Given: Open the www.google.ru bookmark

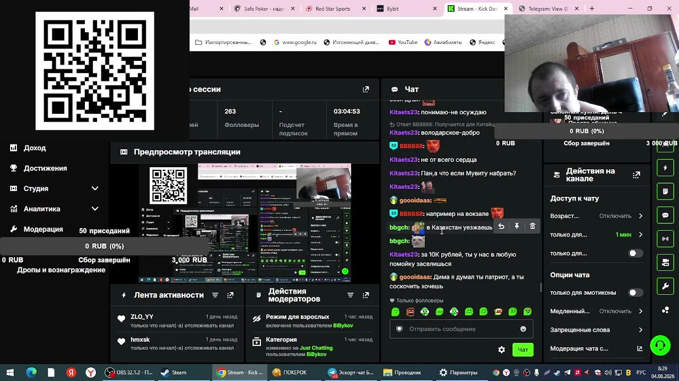Looking at the screenshot, I should (x=295, y=42).
